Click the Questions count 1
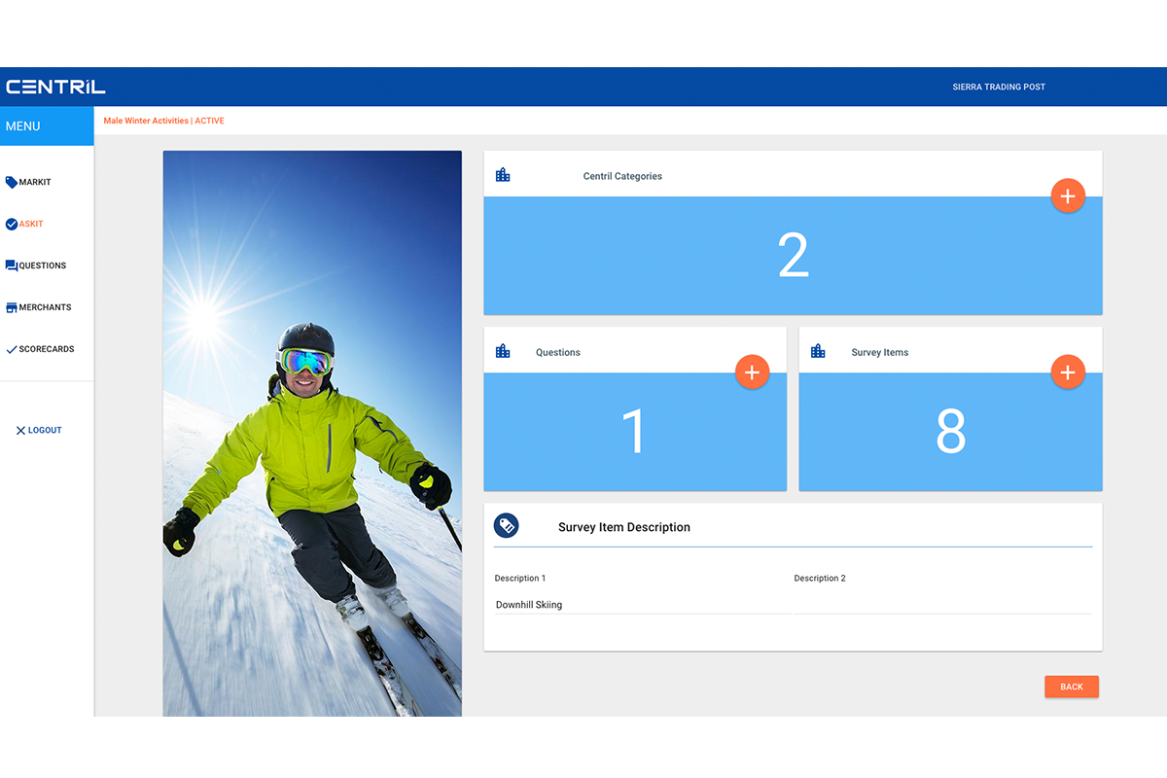The height and width of the screenshot is (778, 1167). tap(634, 432)
